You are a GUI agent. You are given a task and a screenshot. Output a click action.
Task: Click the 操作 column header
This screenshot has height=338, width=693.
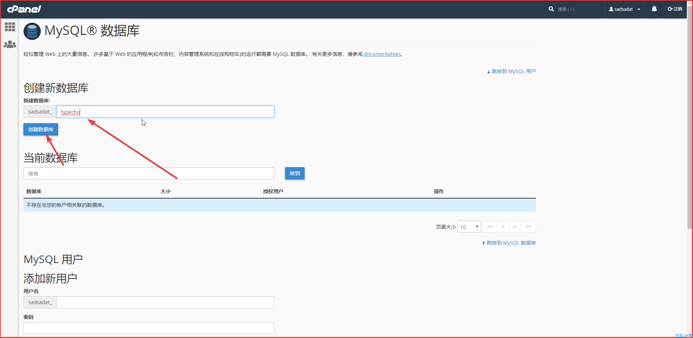439,191
